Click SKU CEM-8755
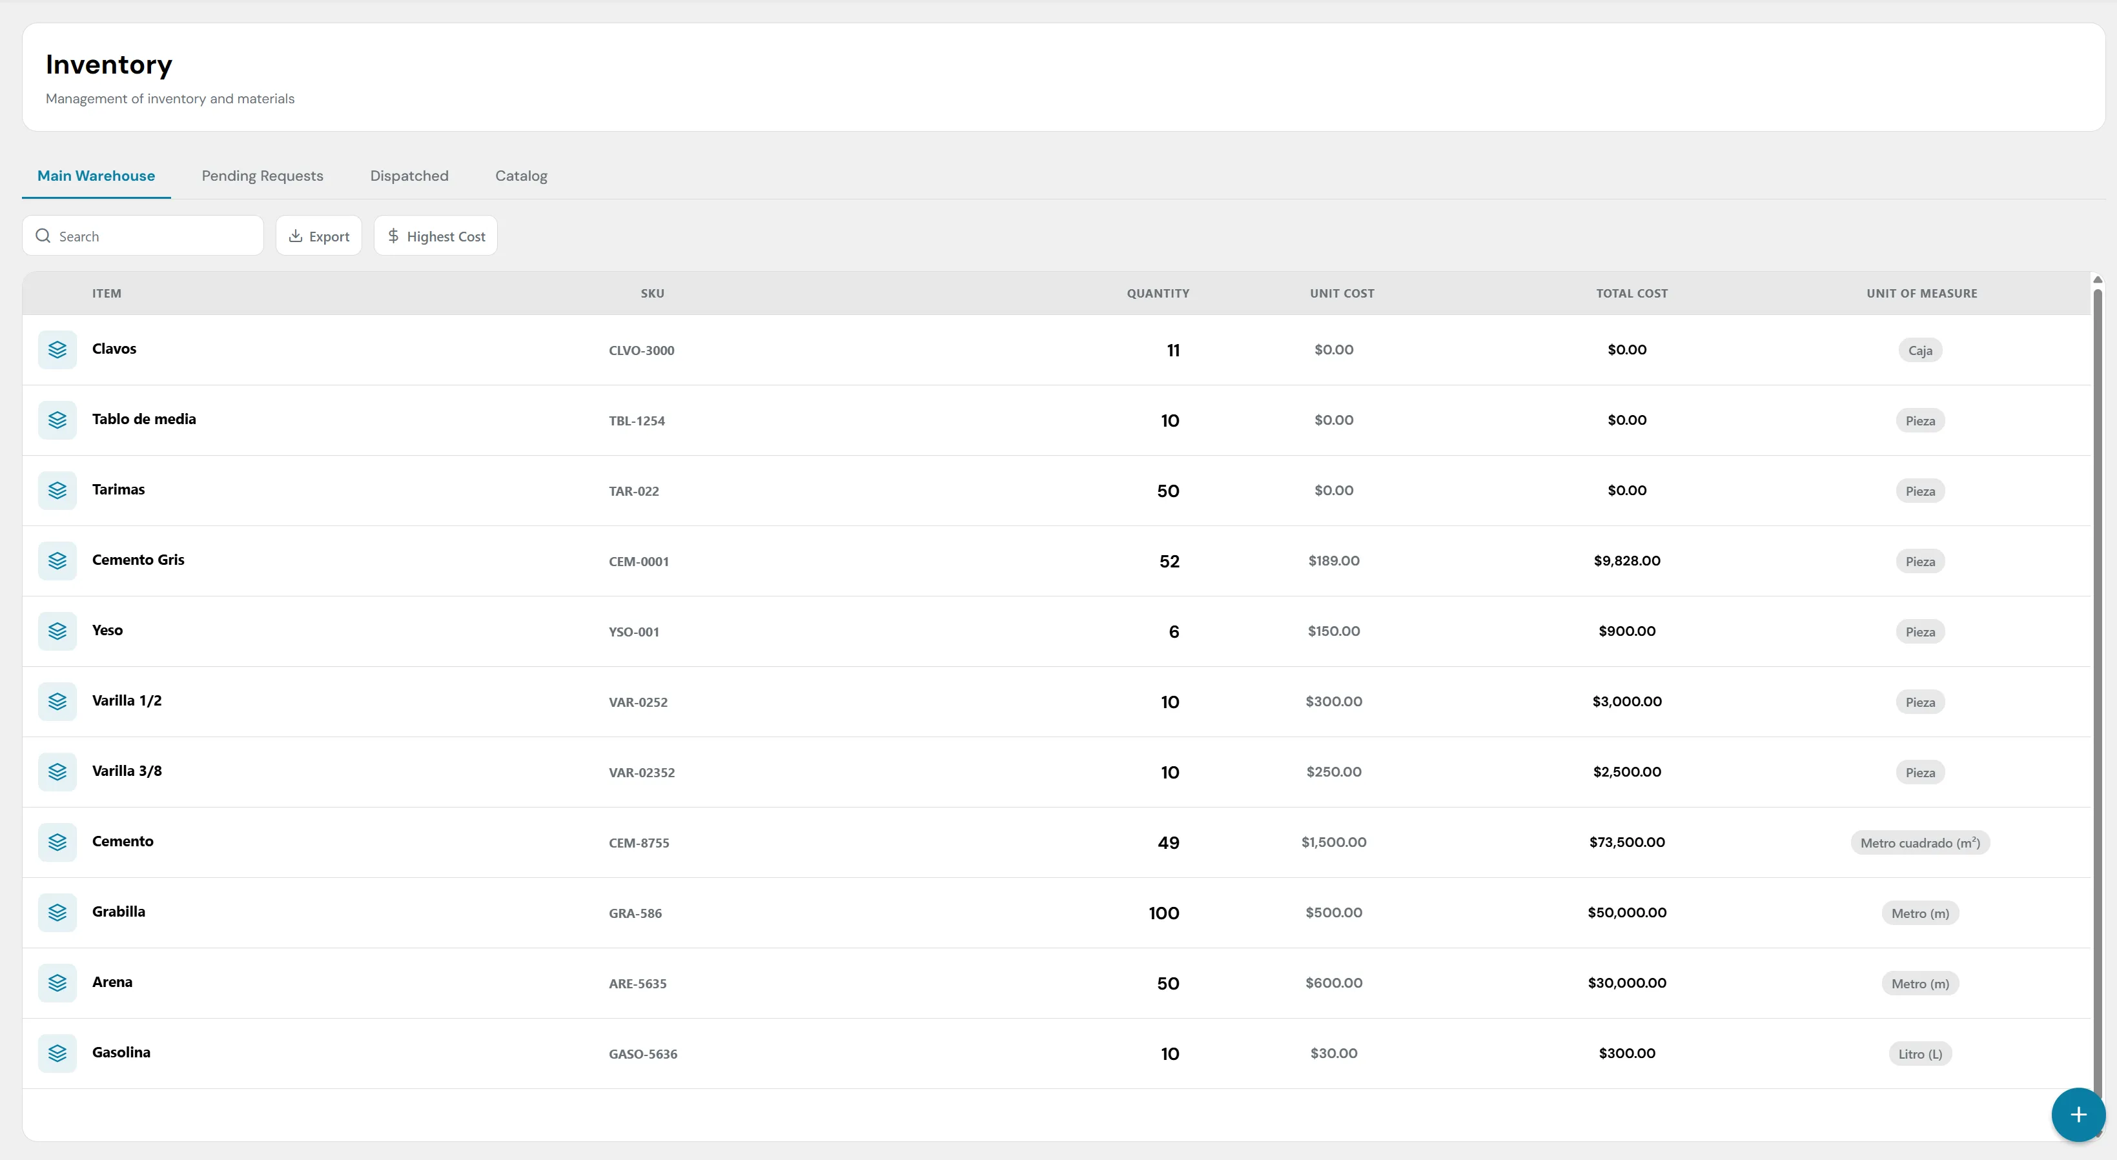The height and width of the screenshot is (1160, 2117). point(639,843)
